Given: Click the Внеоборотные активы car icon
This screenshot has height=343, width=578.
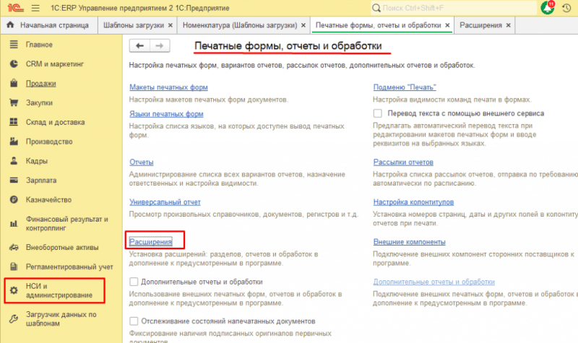Looking at the screenshot, I should 12,247.
